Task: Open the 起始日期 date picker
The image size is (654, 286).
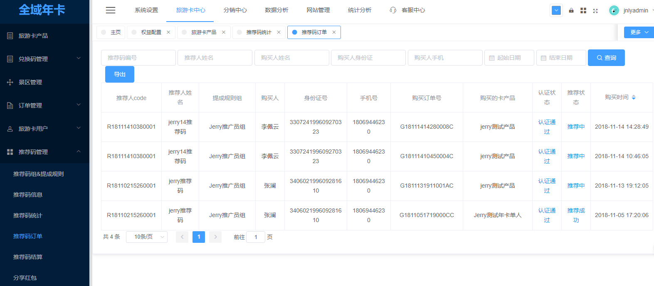Action: tap(509, 58)
